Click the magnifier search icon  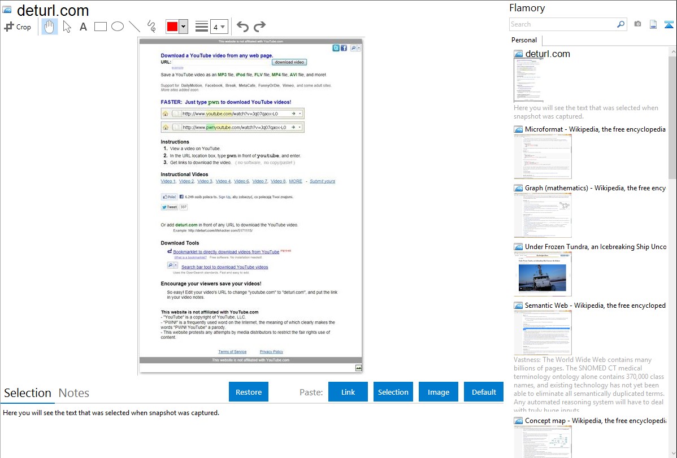[x=621, y=24]
